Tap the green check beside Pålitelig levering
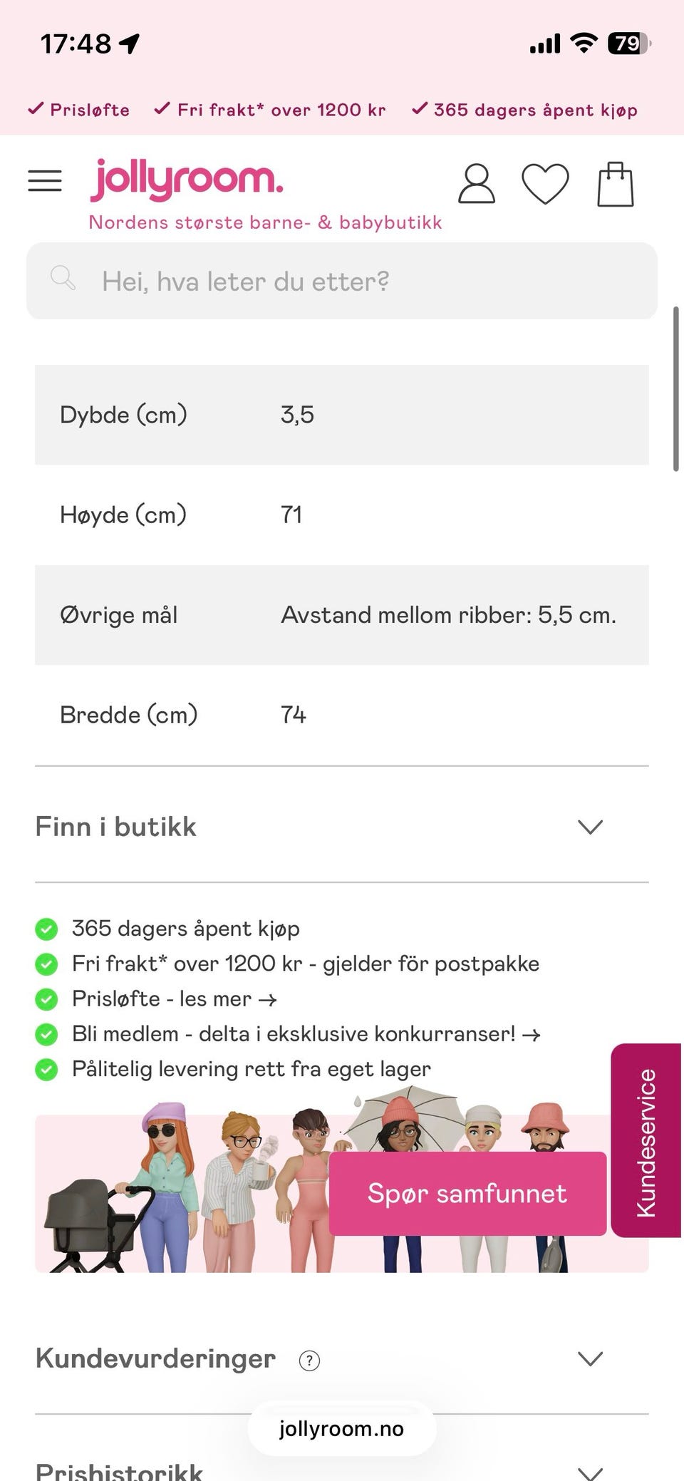684x1481 pixels. tap(46, 1070)
